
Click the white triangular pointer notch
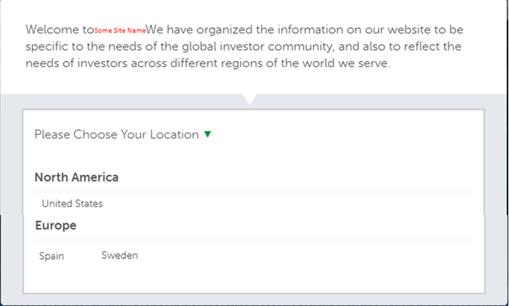tap(250, 98)
